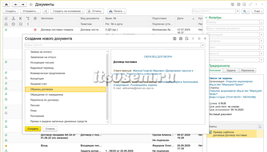
Task: Click link icon in main window header
Action: pyautogui.click(x=250, y=5)
